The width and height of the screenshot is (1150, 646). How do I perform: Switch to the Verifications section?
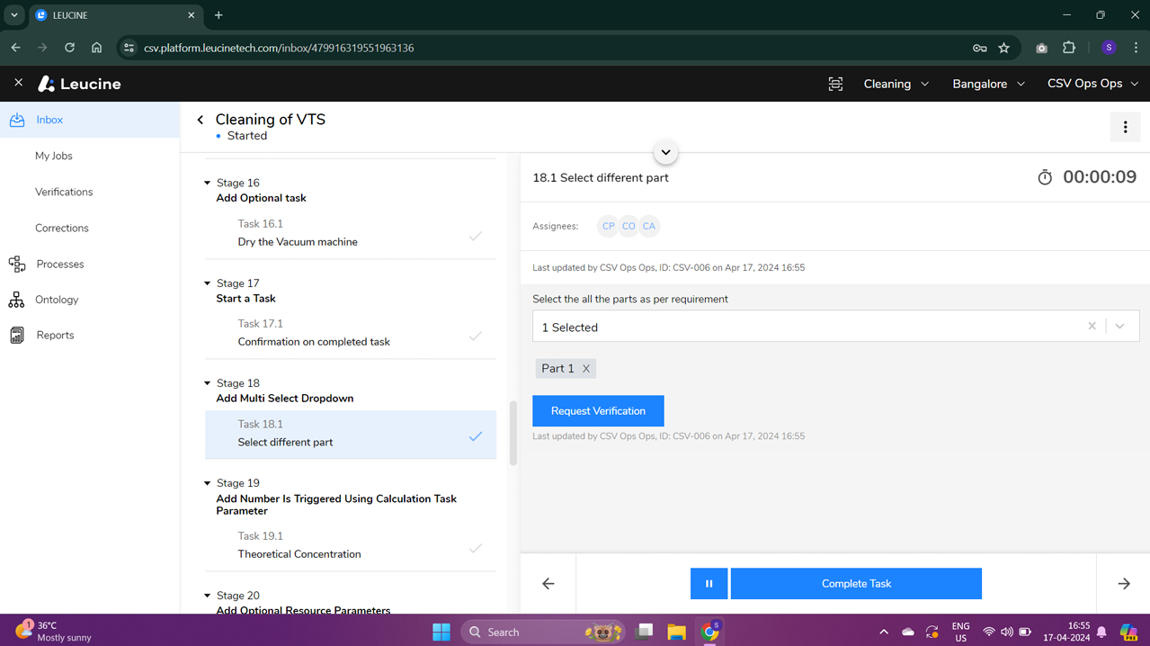63,191
